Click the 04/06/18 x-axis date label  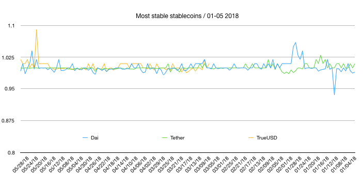[139, 164]
